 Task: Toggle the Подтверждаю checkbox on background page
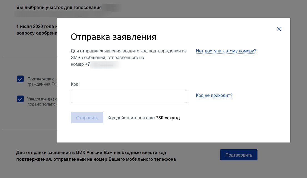click(x=20, y=79)
